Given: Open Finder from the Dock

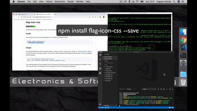Looking at the screenshot, I should 183,32.
